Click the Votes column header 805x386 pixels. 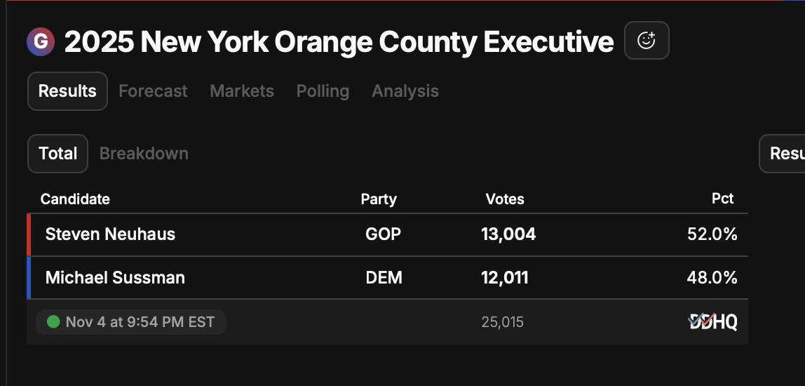(505, 199)
